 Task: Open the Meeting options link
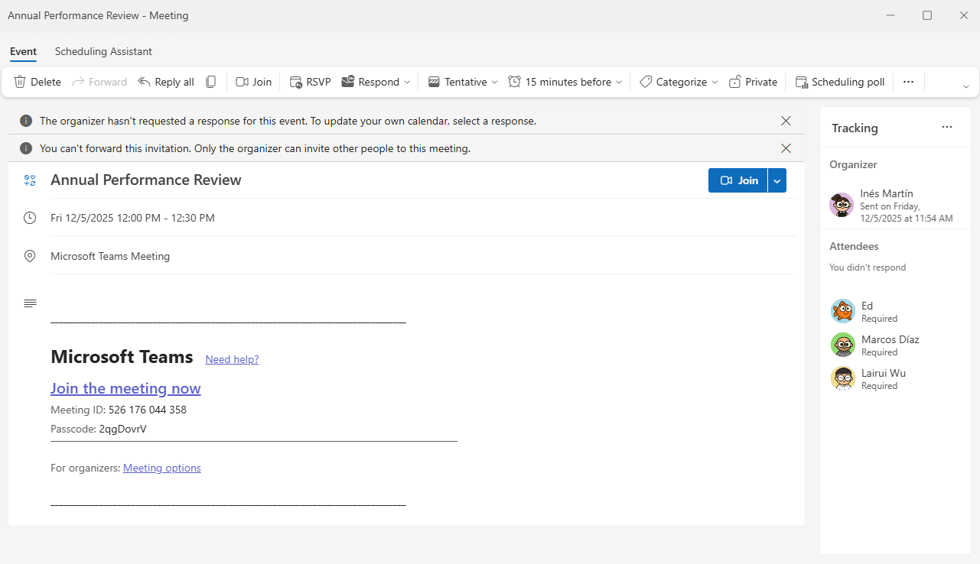[161, 468]
